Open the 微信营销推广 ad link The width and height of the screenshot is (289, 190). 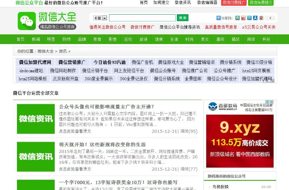(72, 62)
